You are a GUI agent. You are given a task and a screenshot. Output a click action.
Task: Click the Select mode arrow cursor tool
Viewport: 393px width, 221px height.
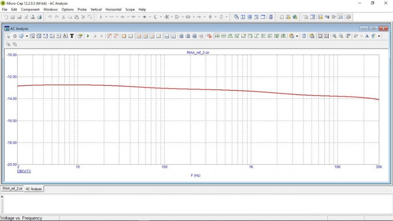click(x=9, y=36)
